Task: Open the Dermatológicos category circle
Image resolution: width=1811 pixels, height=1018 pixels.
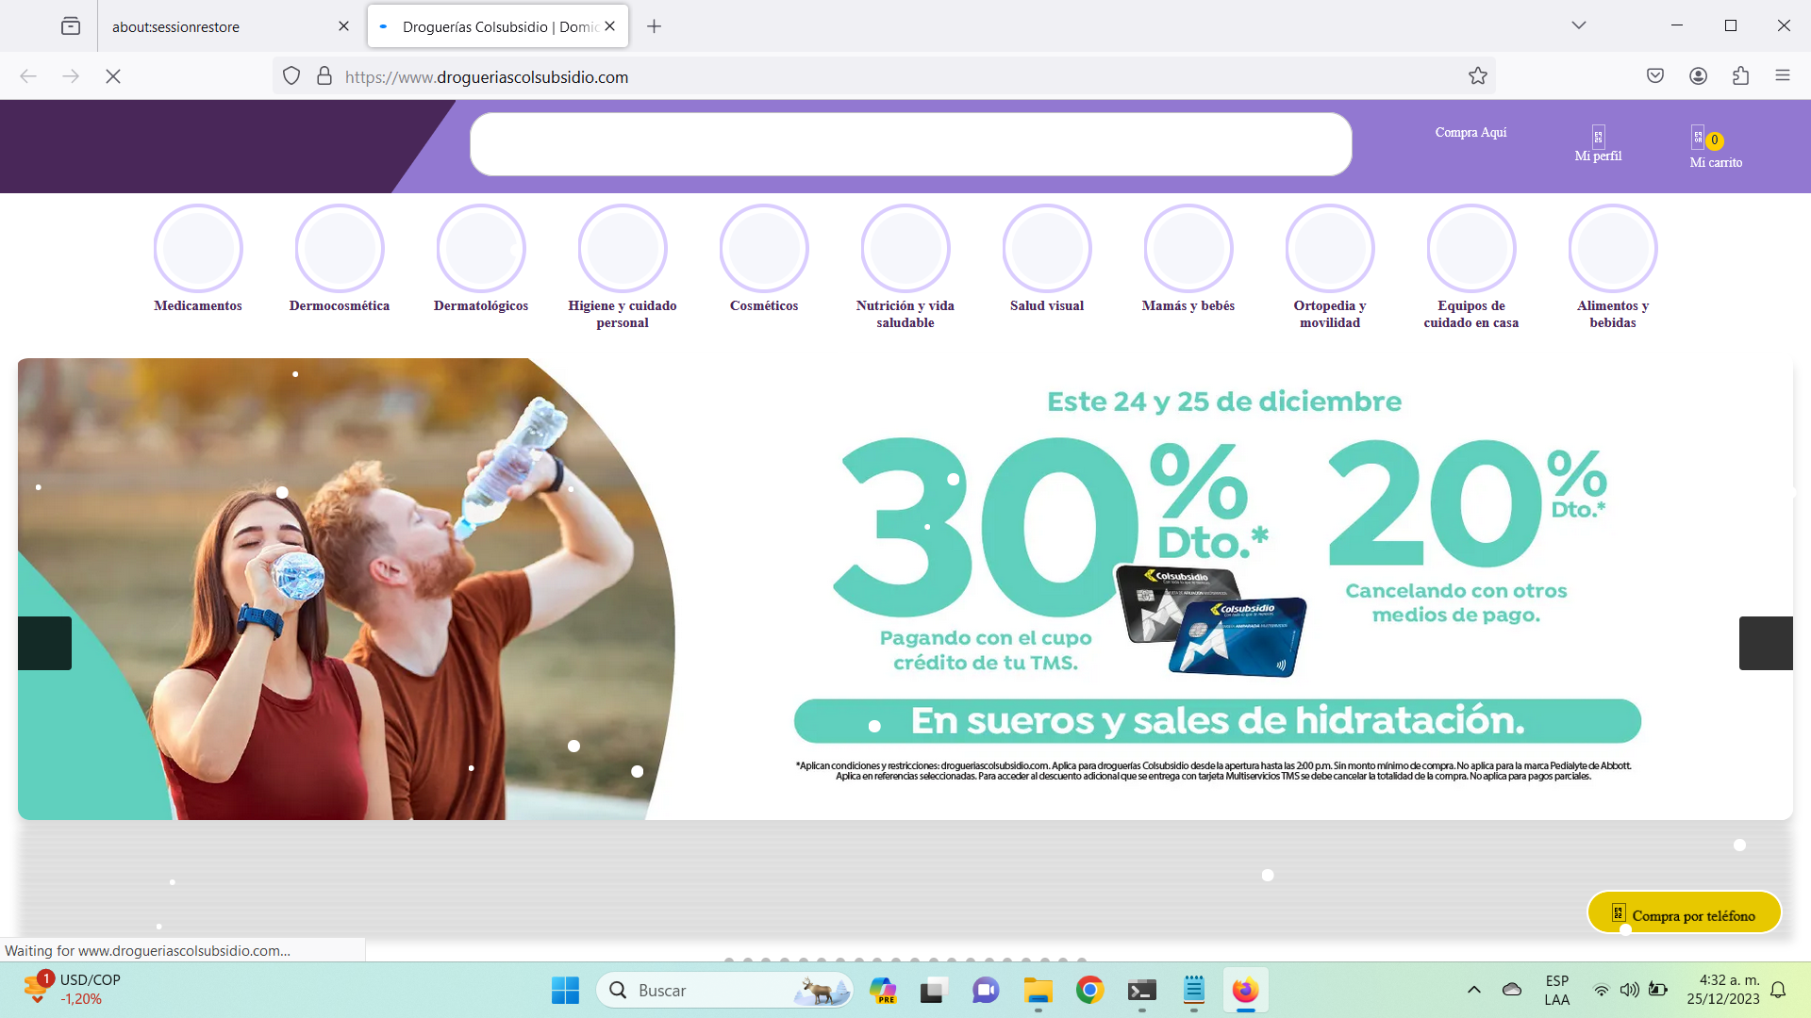Action: point(481,248)
